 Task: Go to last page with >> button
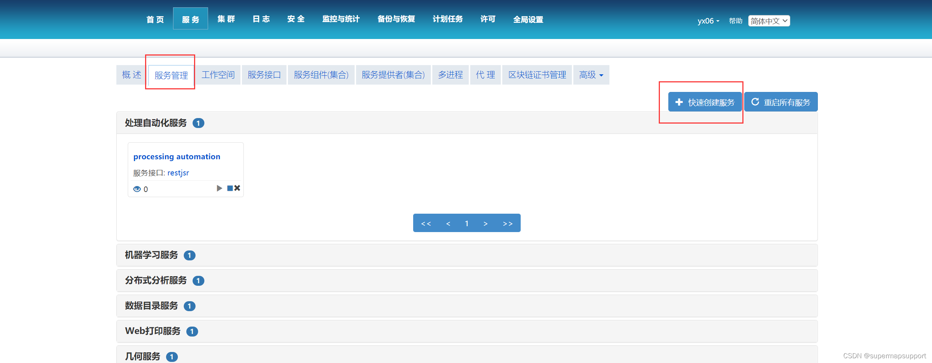(508, 223)
